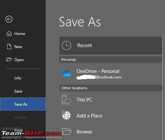Click the locations list vertical scrollbar
165x140 pixels.
tap(163, 88)
